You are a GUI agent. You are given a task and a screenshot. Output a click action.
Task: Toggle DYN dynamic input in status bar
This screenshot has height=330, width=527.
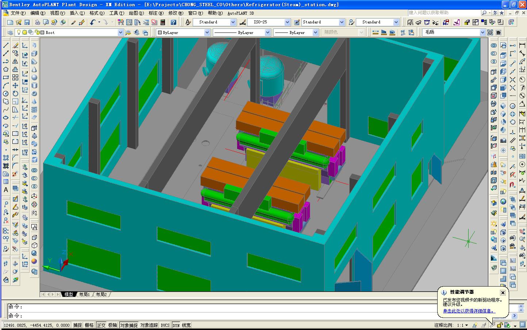tap(176, 325)
